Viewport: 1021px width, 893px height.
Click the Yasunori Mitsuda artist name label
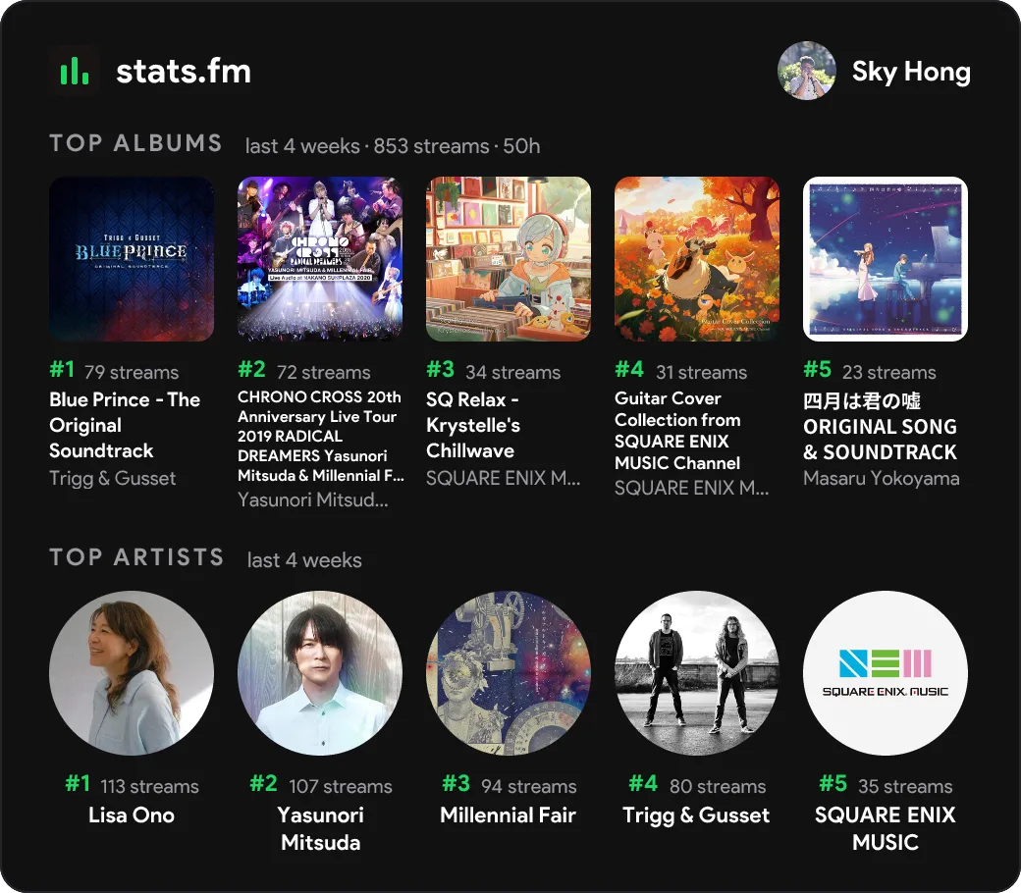(x=320, y=828)
